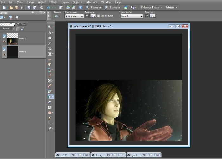Click the Tolerance value field
Viewport: 222px width, 159px height.
[x=88, y=16]
